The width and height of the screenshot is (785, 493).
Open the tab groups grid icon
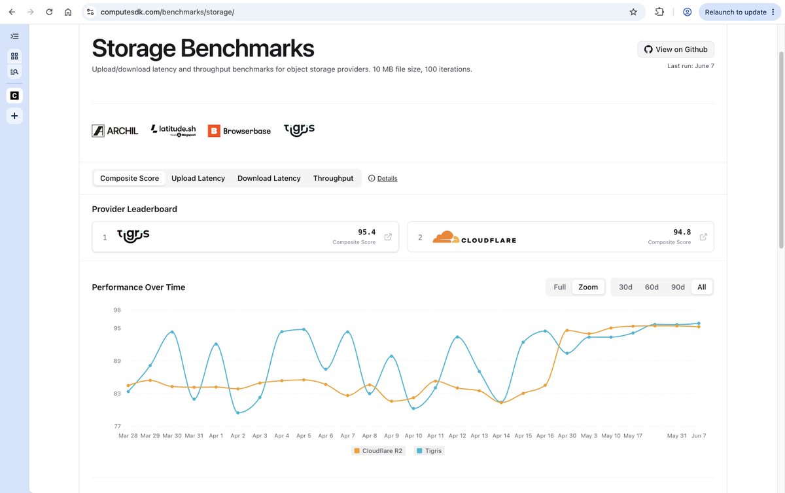14,56
